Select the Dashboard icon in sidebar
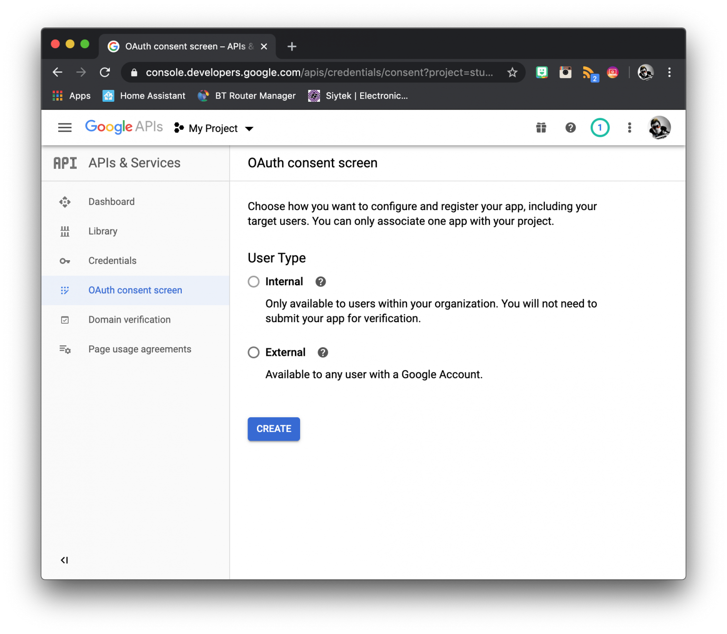The height and width of the screenshot is (634, 727). pos(65,202)
